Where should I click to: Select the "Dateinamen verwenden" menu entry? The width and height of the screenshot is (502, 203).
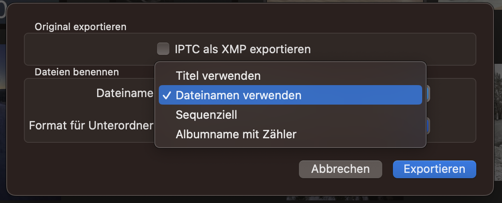239,95
